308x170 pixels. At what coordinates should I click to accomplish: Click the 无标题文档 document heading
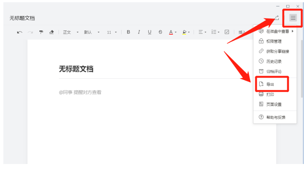click(76, 69)
